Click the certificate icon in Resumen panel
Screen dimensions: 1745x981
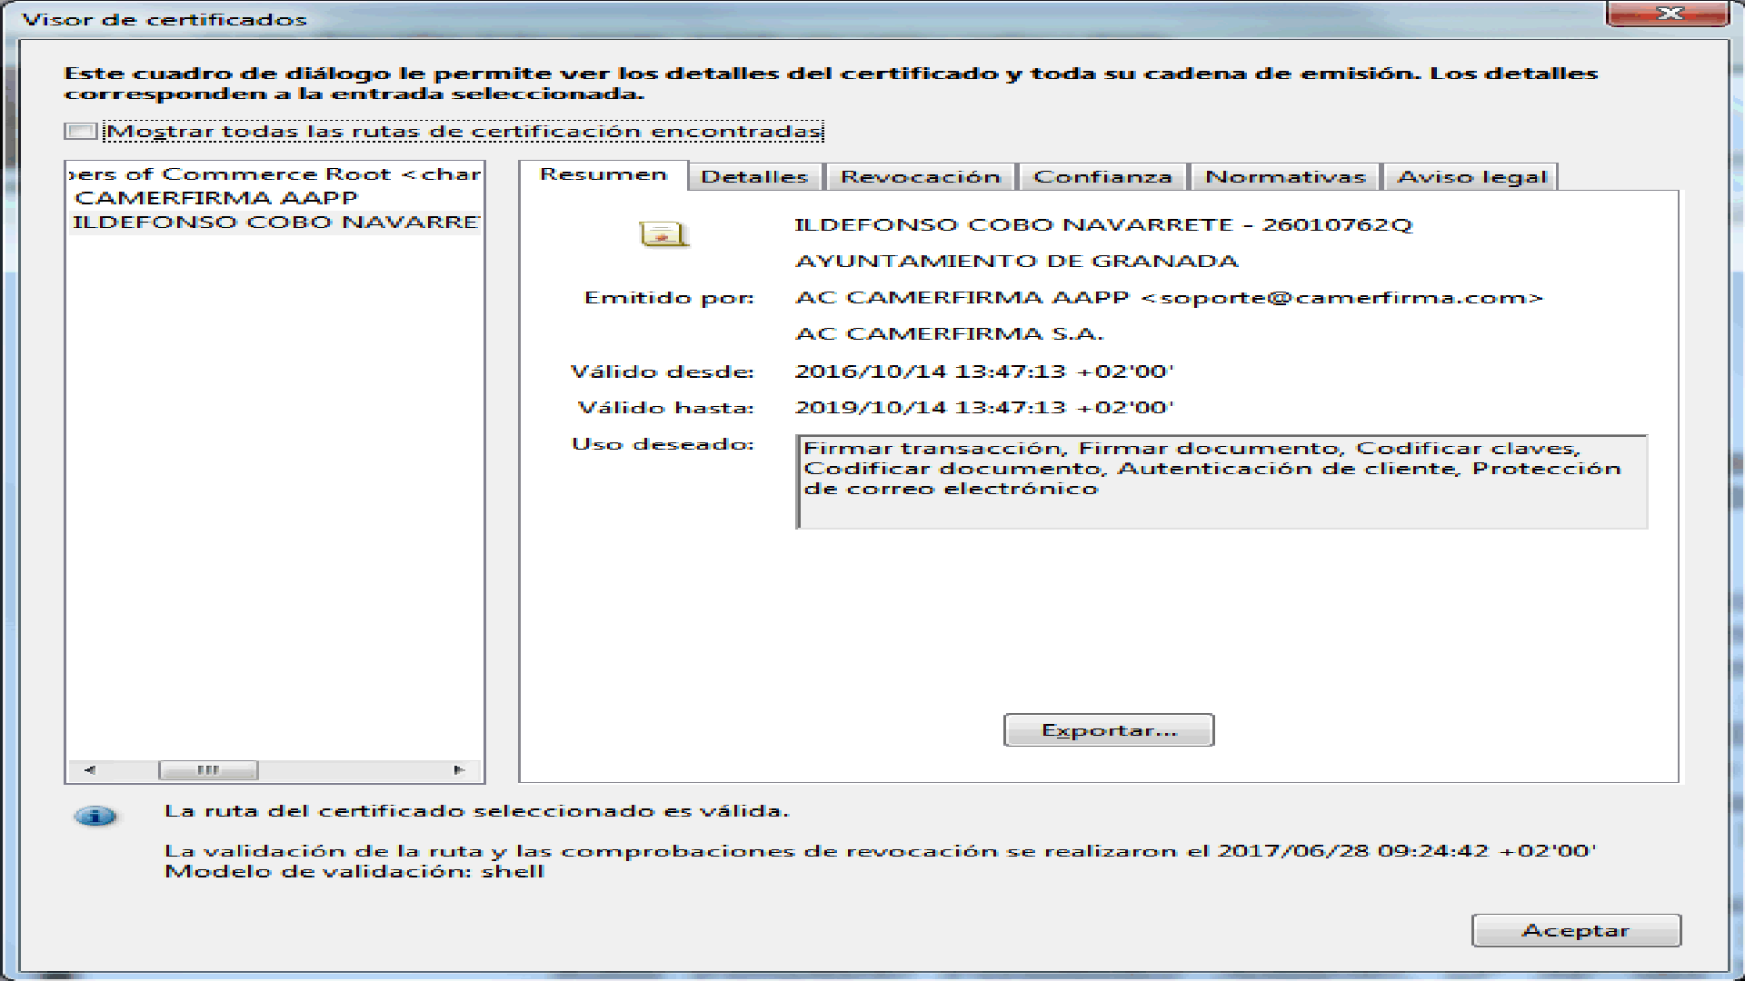click(663, 234)
